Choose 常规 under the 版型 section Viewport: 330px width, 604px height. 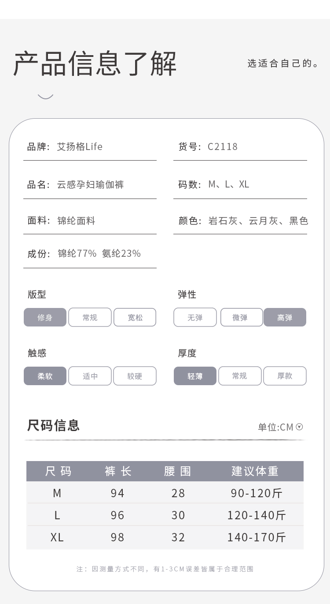pyautogui.click(x=90, y=317)
